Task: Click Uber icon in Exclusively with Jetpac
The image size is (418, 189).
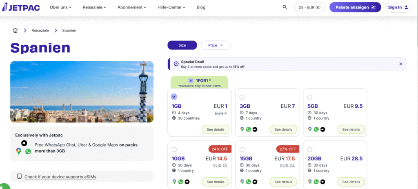Action: [24, 142]
